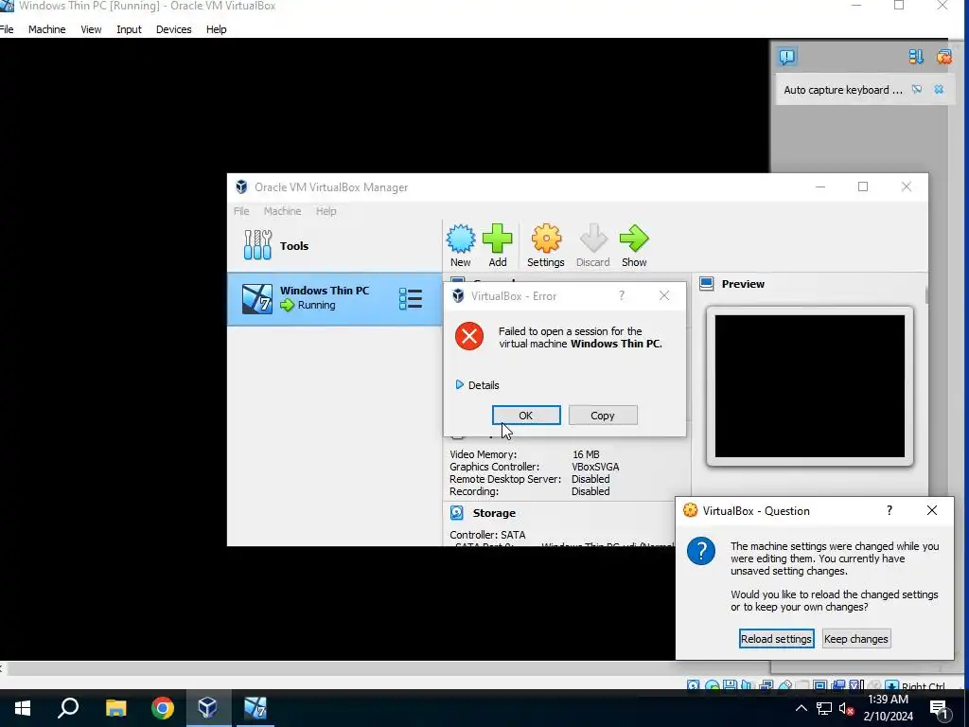The width and height of the screenshot is (969, 727).
Task: Click the USB devices status bar icon
Action: pos(784,685)
